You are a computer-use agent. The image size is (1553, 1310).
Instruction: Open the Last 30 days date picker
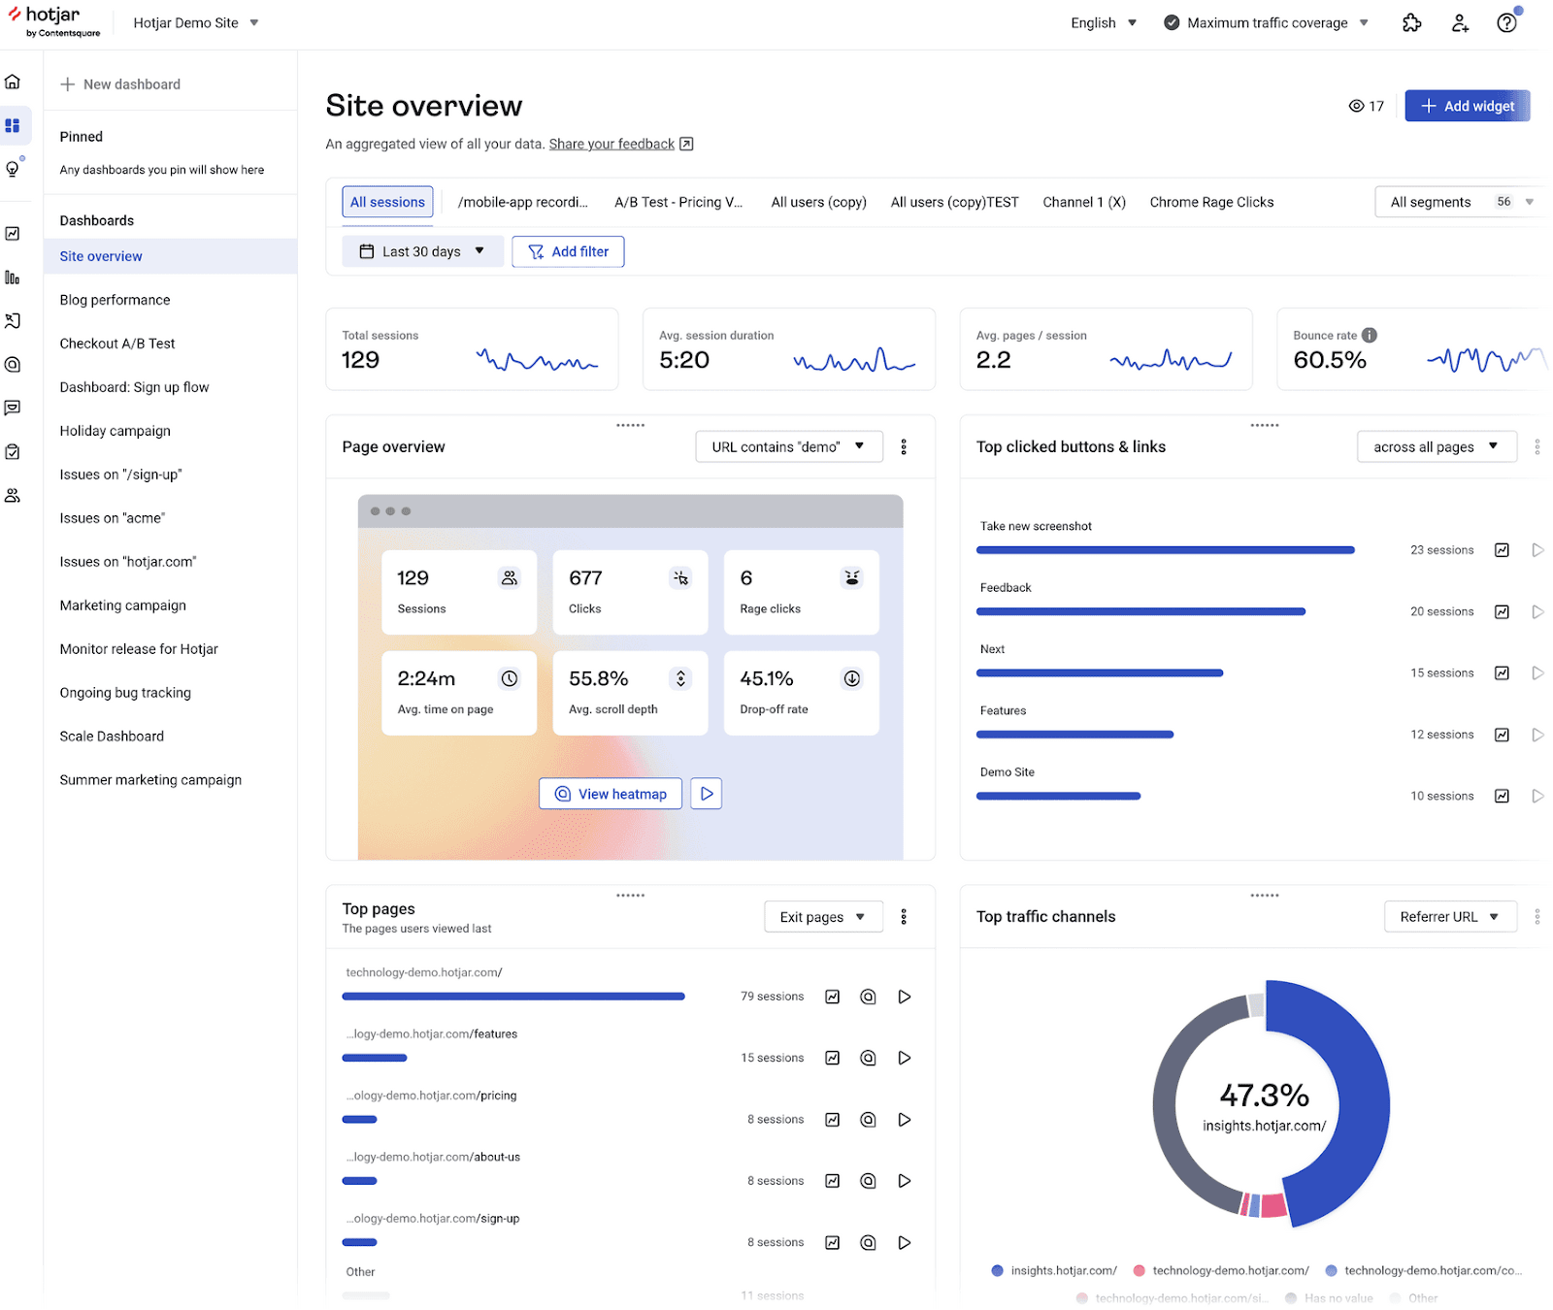click(x=422, y=250)
